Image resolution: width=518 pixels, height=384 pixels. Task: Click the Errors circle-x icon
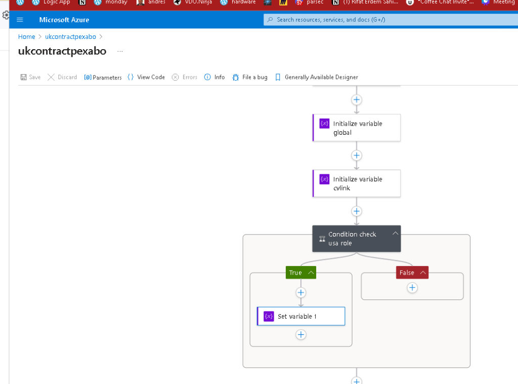[175, 77]
